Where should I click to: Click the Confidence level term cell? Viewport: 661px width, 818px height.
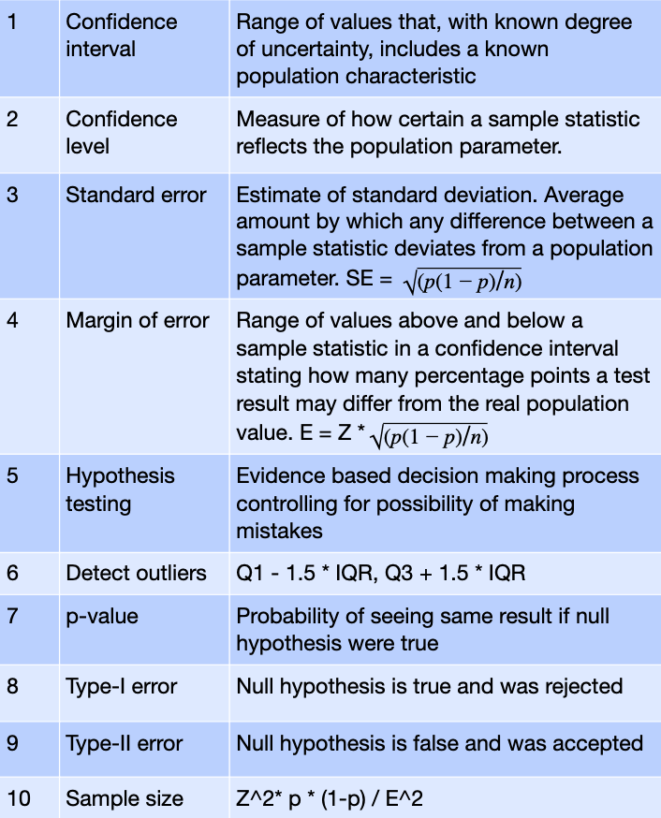click(x=144, y=135)
